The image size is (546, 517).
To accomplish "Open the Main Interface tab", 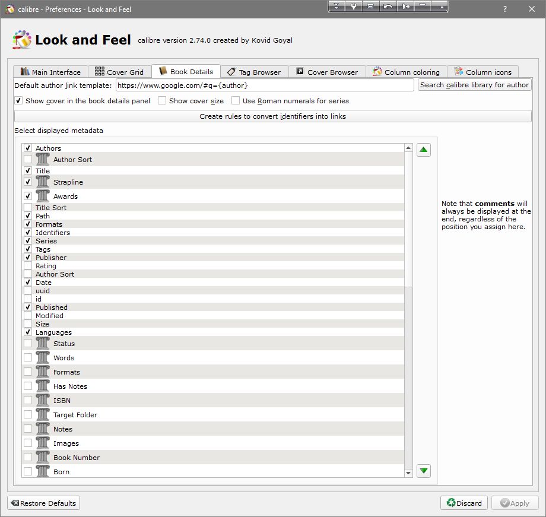I will 50,72.
